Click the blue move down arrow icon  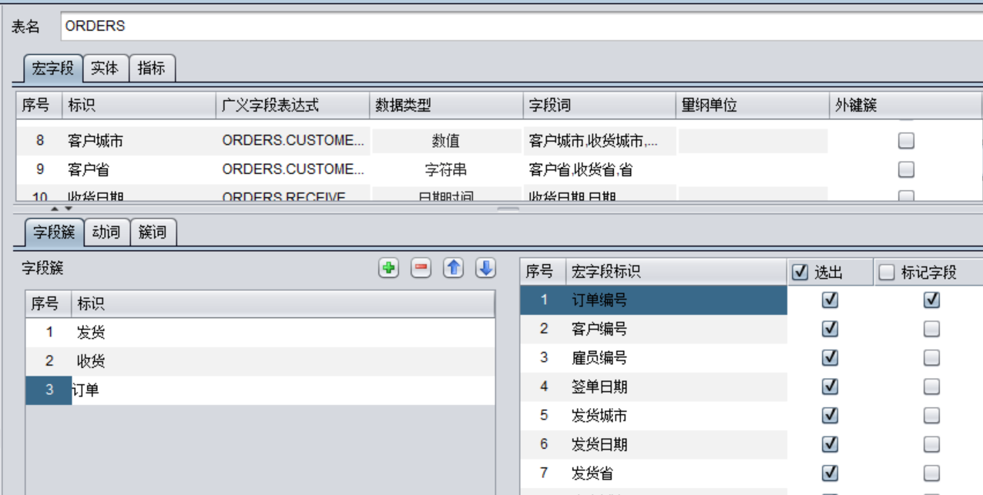[x=485, y=269]
